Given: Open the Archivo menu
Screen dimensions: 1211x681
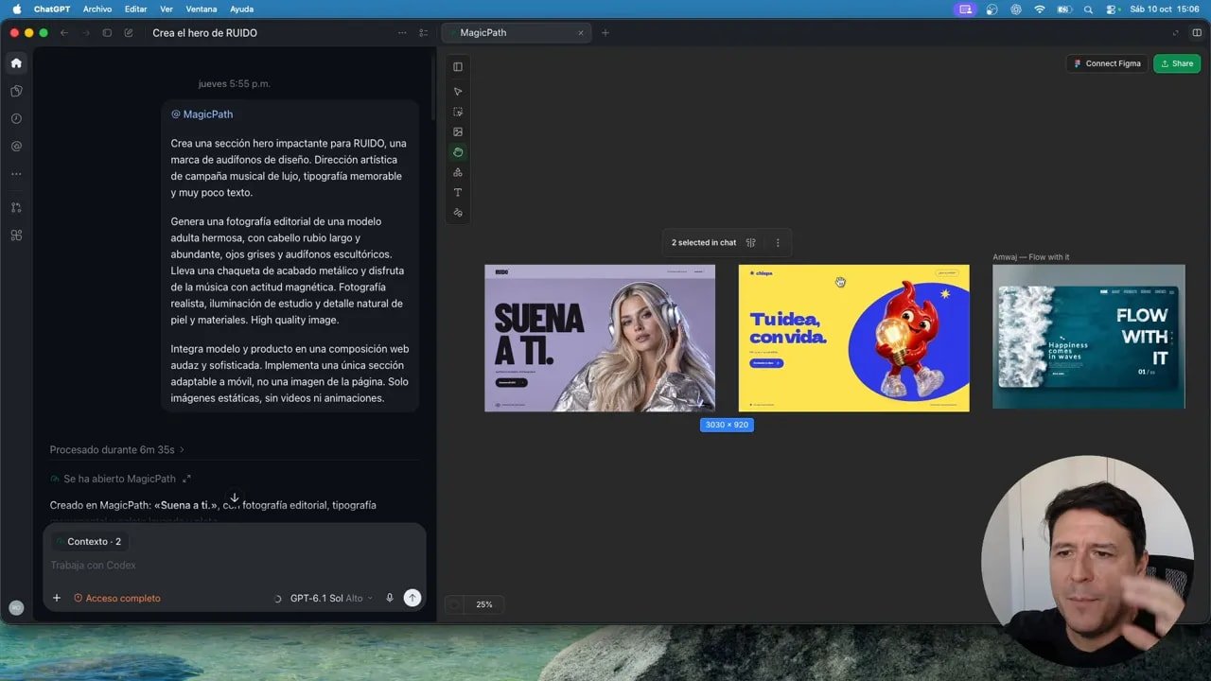Looking at the screenshot, I should click(x=97, y=9).
